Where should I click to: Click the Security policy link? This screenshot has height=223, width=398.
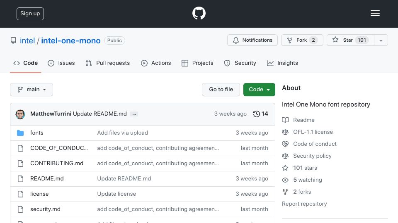(x=312, y=156)
